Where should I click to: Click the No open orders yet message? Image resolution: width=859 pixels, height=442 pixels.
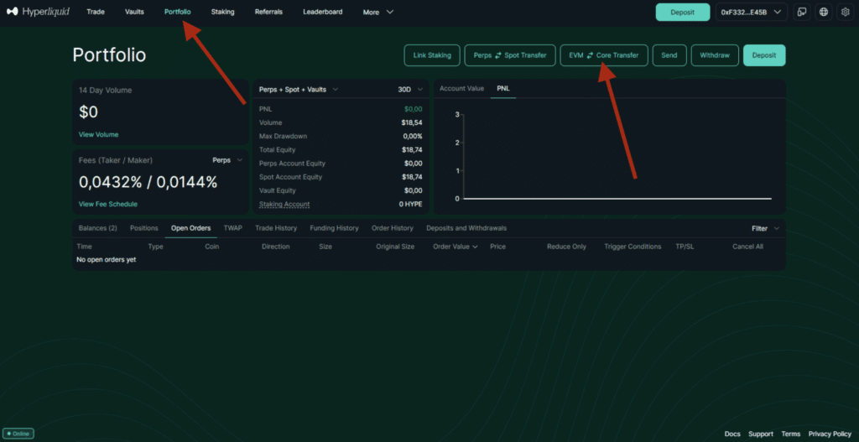point(107,260)
